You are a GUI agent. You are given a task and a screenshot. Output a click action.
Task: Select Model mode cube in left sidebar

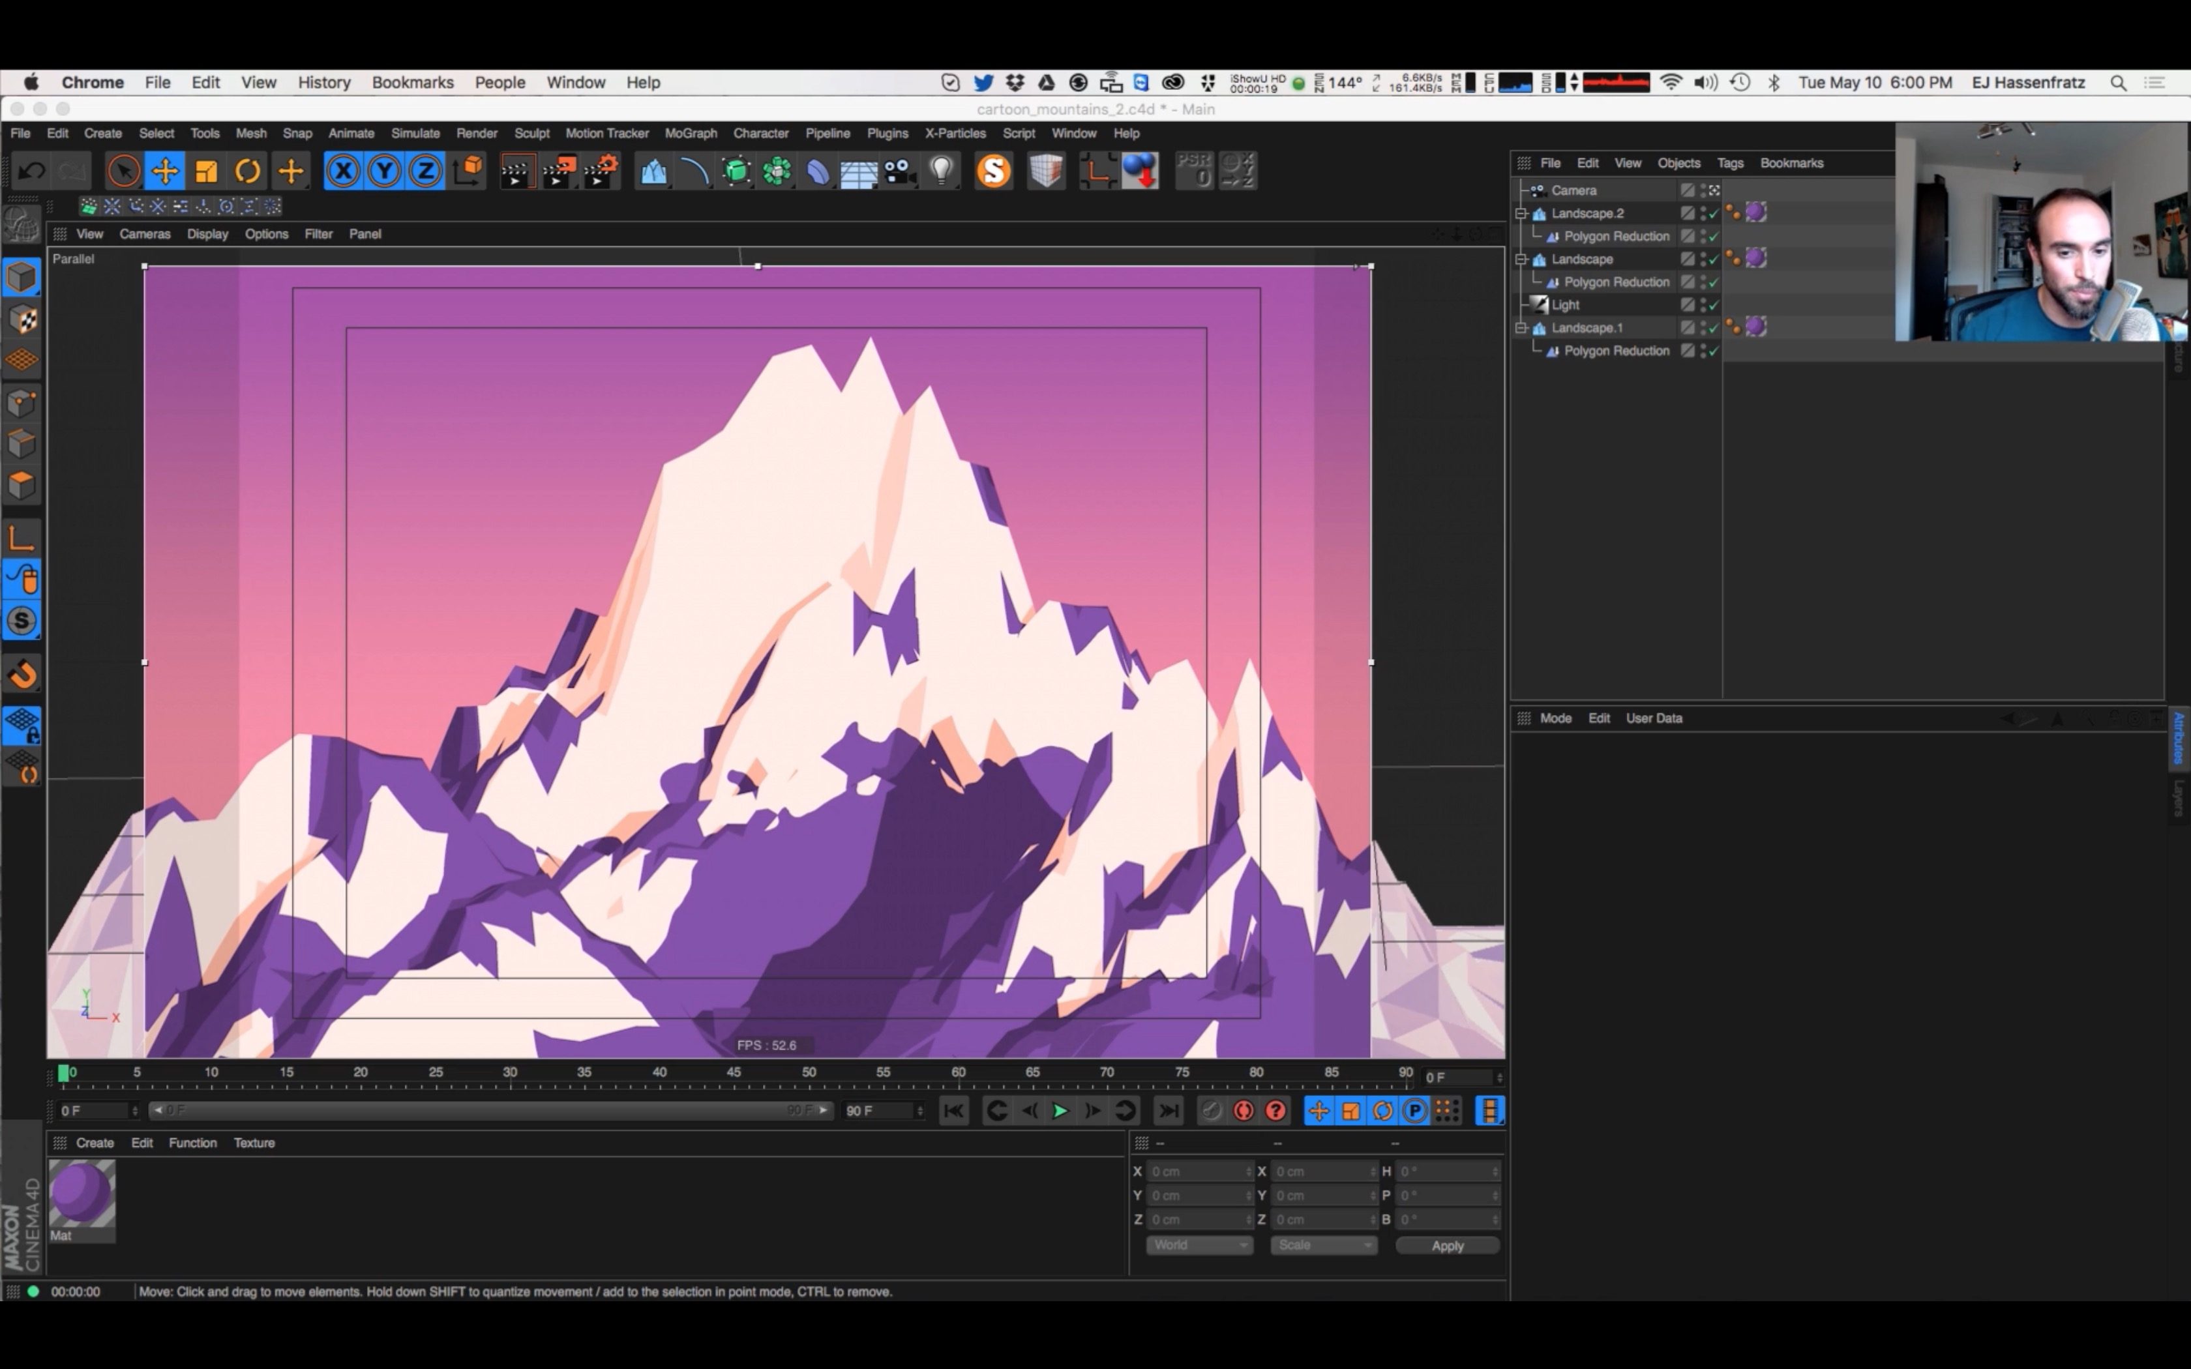click(22, 277)
